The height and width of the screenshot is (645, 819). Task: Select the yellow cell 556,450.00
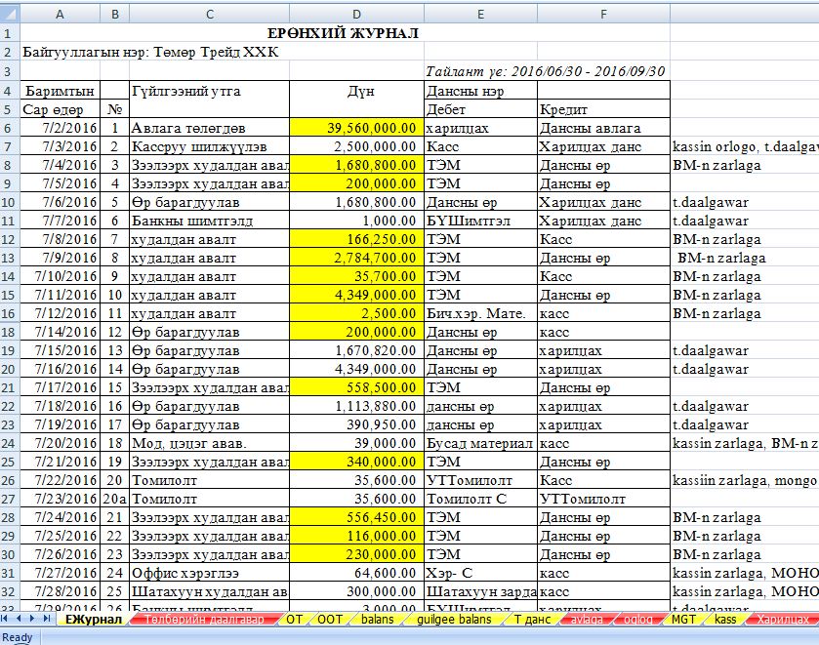tap(356, 517)
